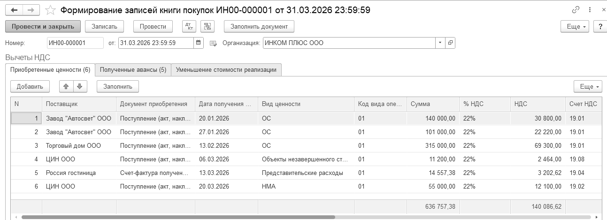Click the Номер input field
This screenshot has width=607, height=220.
point(75,43)
